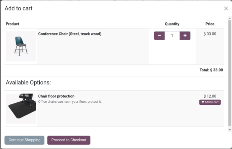
Task: Open the Chair floor protection image
Action: click(21, 108)
